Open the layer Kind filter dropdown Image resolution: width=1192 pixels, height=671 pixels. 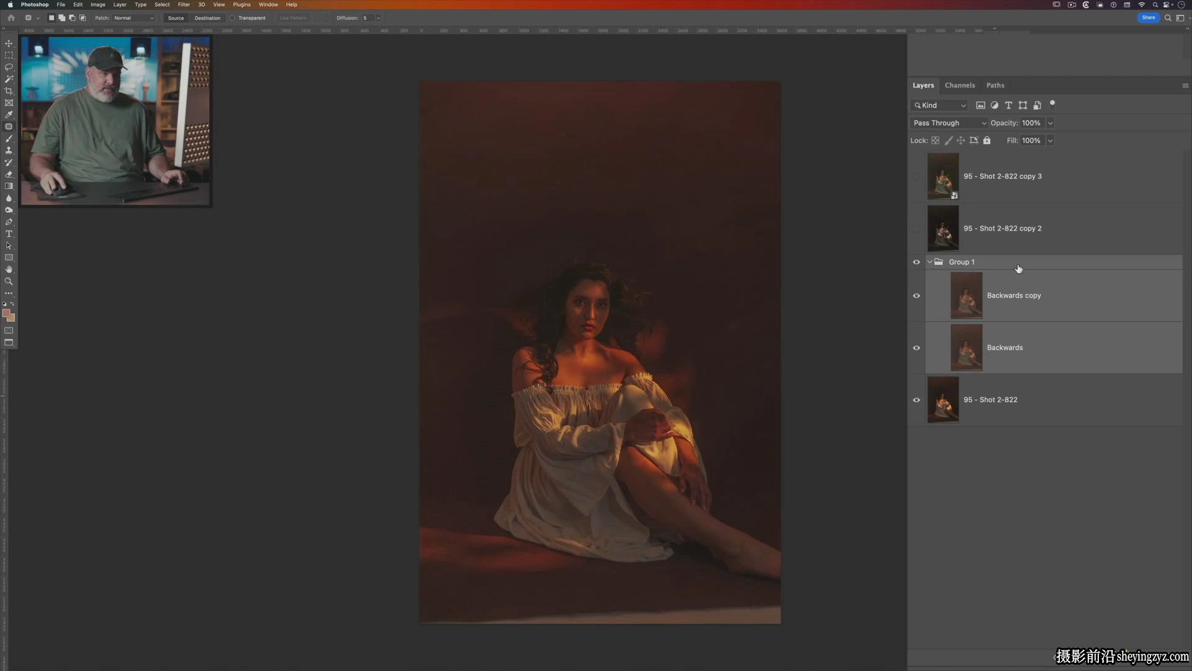(x=939, y=106)
